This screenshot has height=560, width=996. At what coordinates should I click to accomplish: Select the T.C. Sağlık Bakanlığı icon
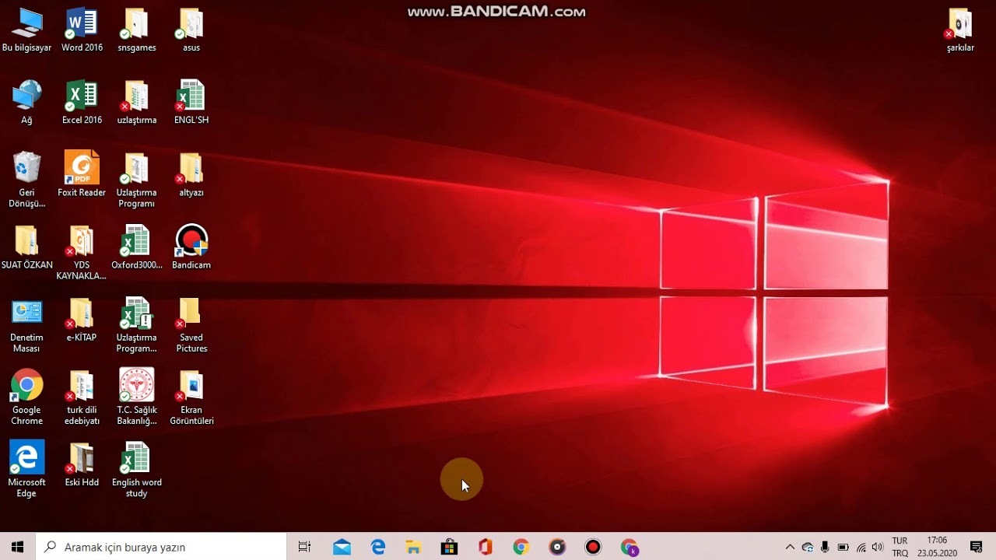[136, 397]
